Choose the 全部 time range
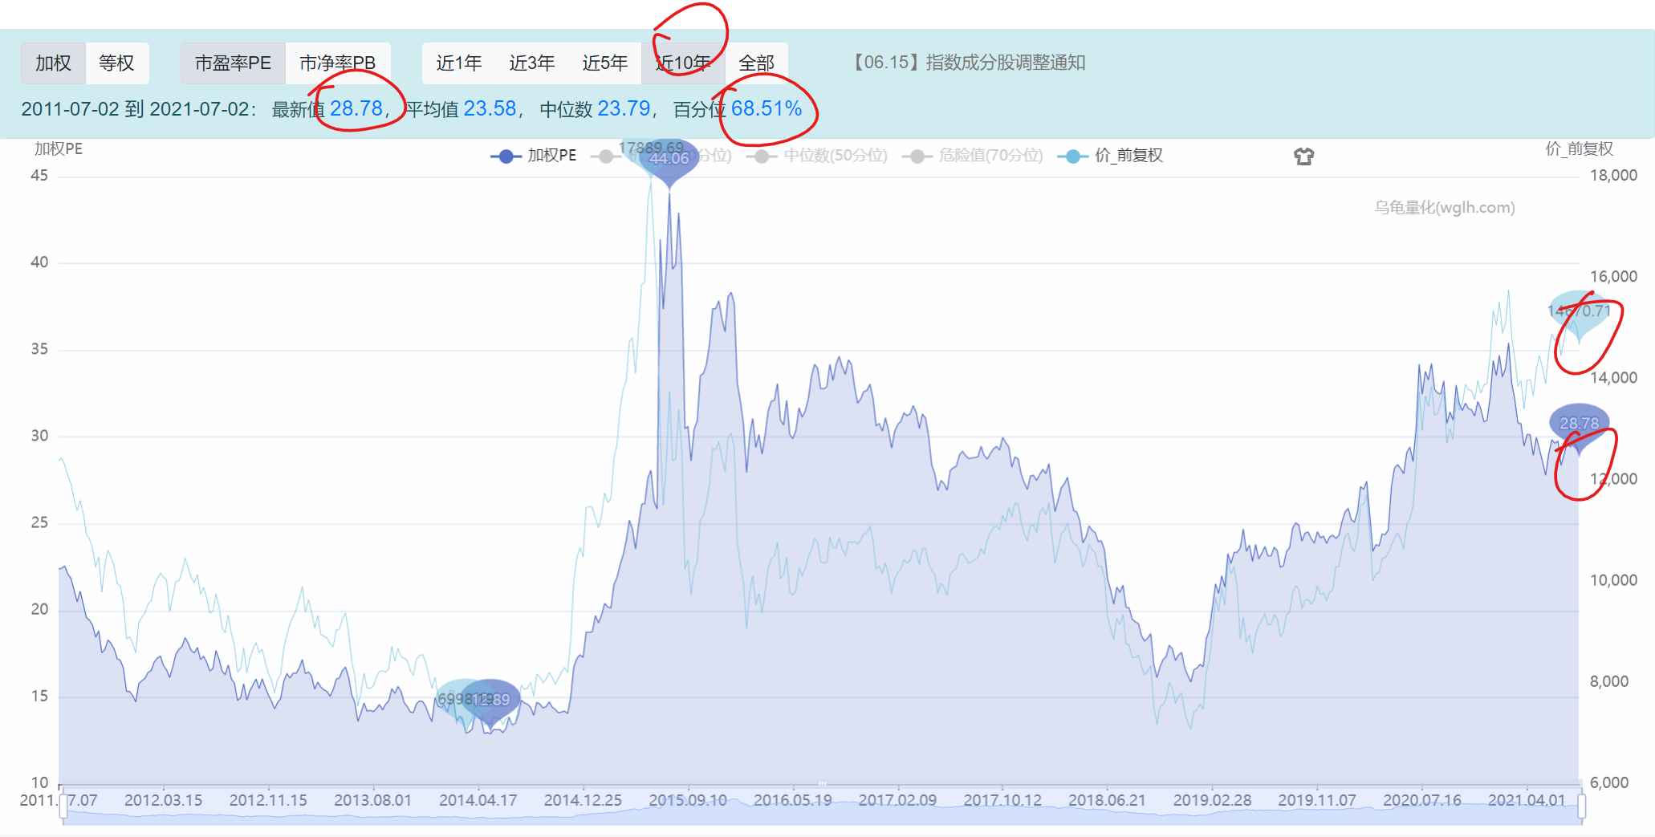 [756, 63]
